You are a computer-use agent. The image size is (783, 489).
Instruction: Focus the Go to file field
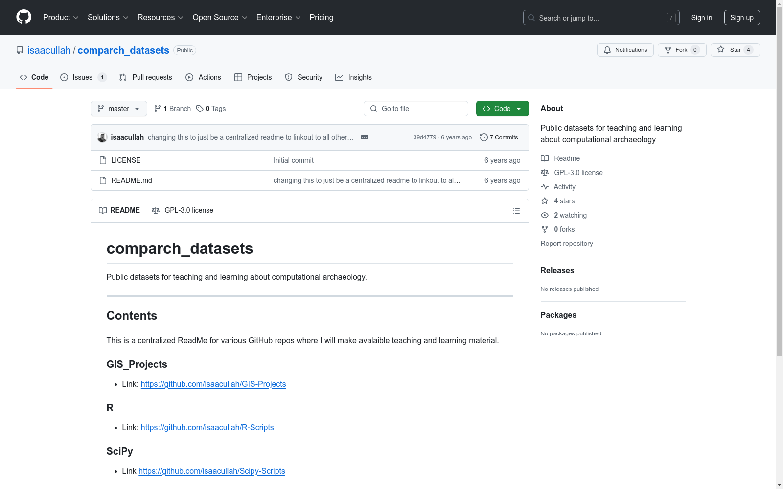[416, 109]
